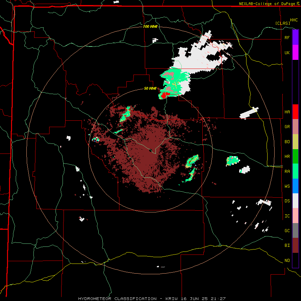This screenshot has width=301, height=301.
Task: Click the HR dark green legend swatch
Action: (295, 157)
